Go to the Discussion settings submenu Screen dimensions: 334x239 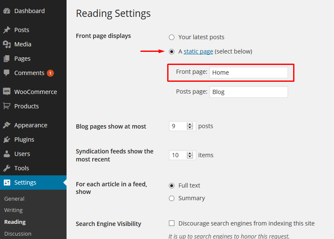(18, 234)
